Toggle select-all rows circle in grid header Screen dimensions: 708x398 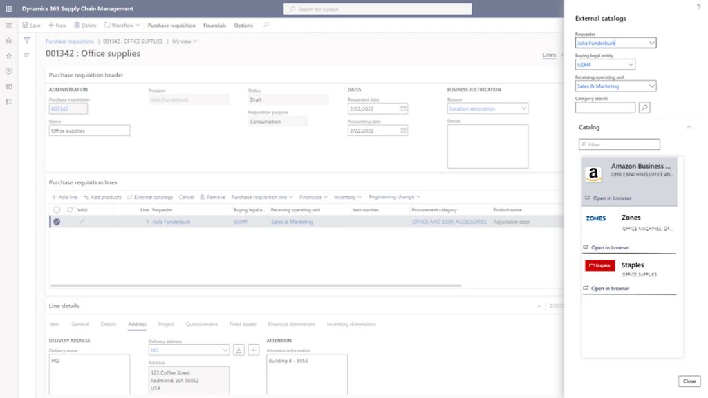tap(57, 209)
